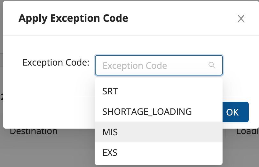Choose MIS in the exception code list
259x167 pixels.
(x=110, y=132)
